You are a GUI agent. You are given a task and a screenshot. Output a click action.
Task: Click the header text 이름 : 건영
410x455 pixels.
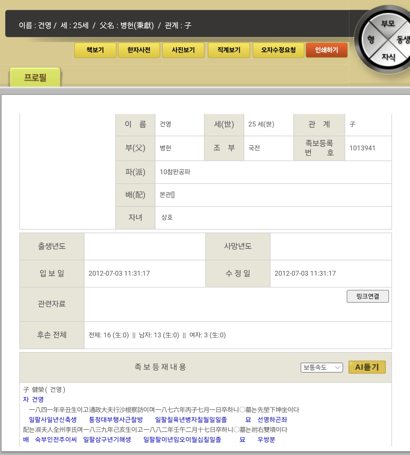35,25
